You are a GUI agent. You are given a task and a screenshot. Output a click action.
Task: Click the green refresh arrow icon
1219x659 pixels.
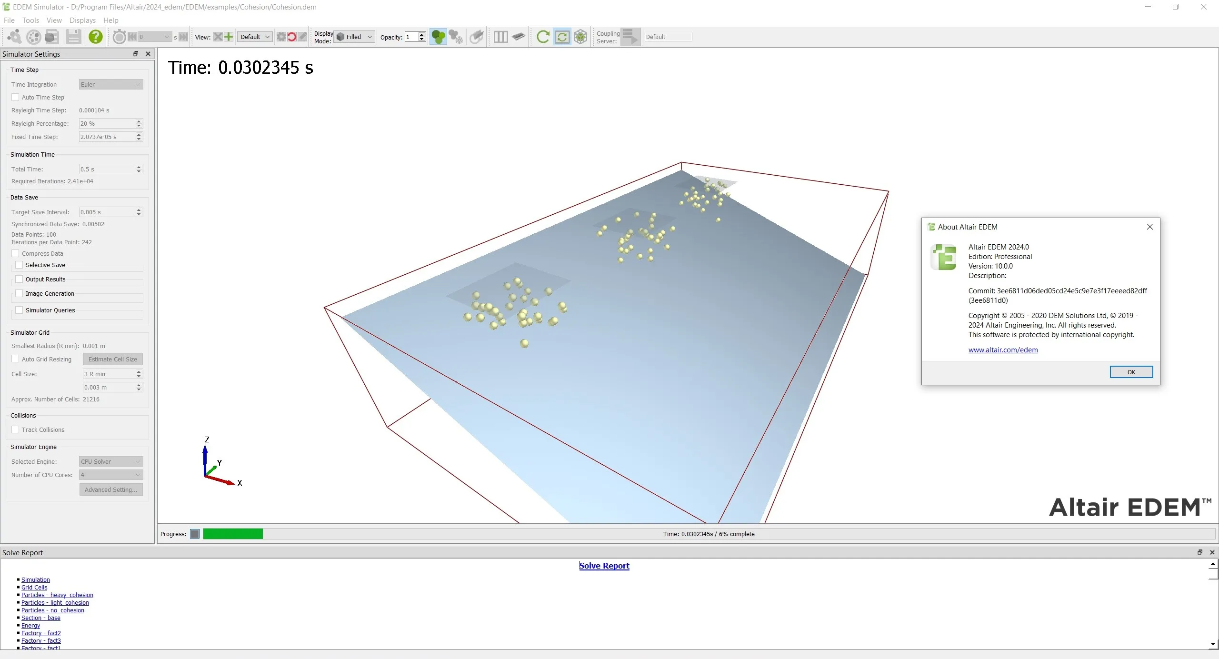542,37
